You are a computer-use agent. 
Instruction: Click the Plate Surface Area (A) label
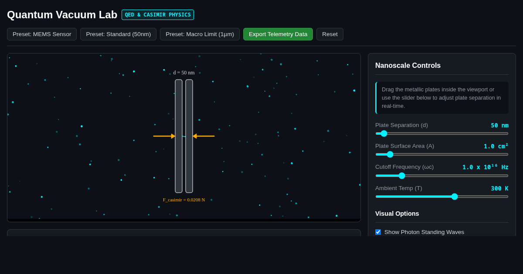click(x=404, y=146)
